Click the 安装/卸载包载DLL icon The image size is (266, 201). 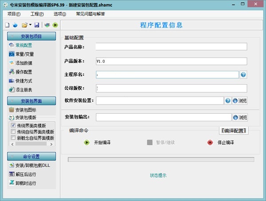pos(12,165)
